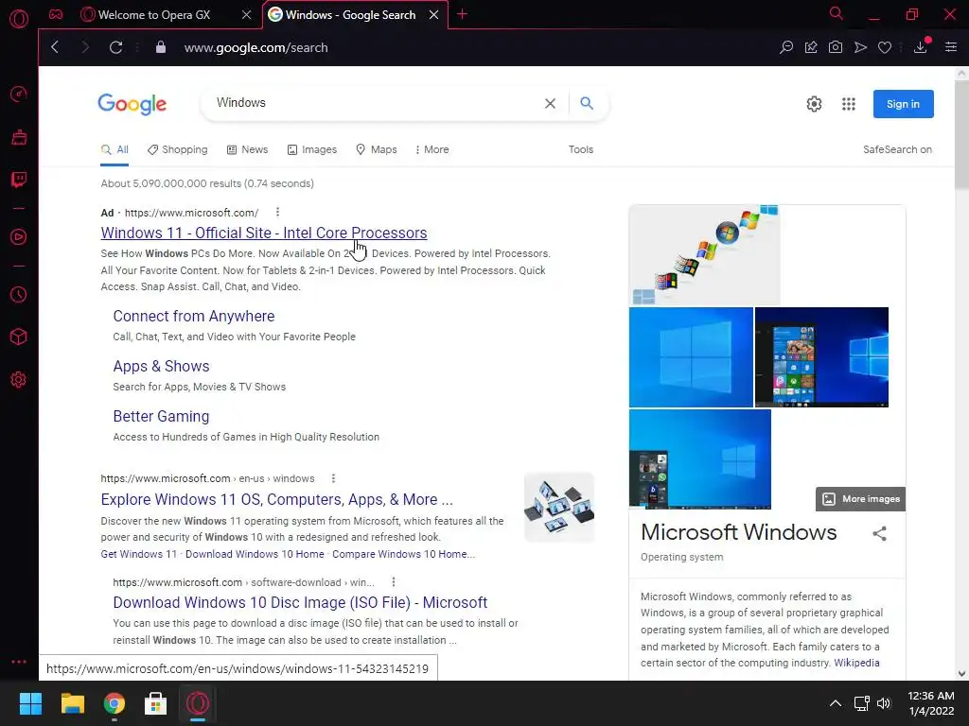This screenshot has width=969, height=726.
Task: Open the Player sidebar icon
Action: [x=19, y=236]
